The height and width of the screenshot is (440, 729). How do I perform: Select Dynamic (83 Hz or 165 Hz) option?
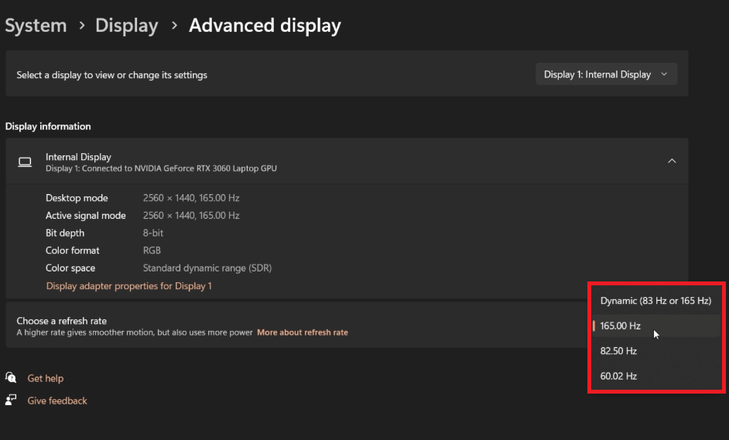click(x=655, y=301)
